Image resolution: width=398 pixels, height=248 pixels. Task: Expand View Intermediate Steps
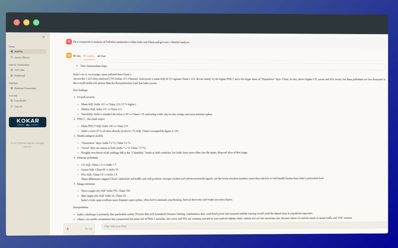click(x=77, y=66)
